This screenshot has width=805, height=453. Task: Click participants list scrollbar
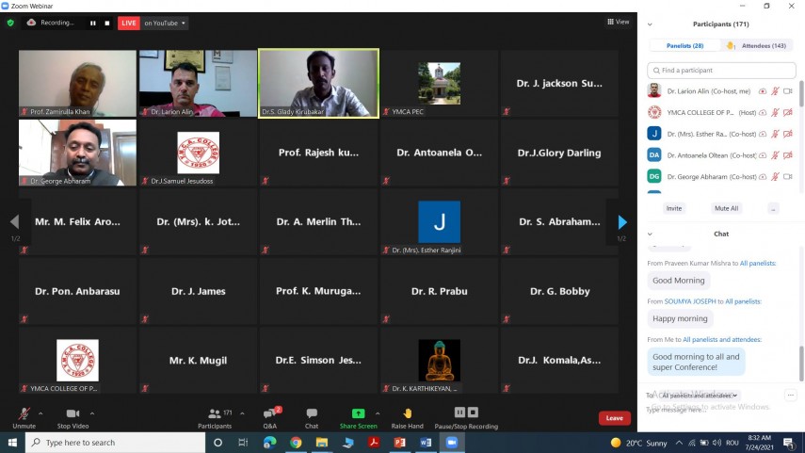tap(801, 93)
